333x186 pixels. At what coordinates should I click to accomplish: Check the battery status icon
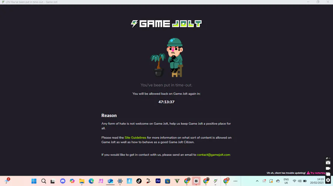coord(305,181)
